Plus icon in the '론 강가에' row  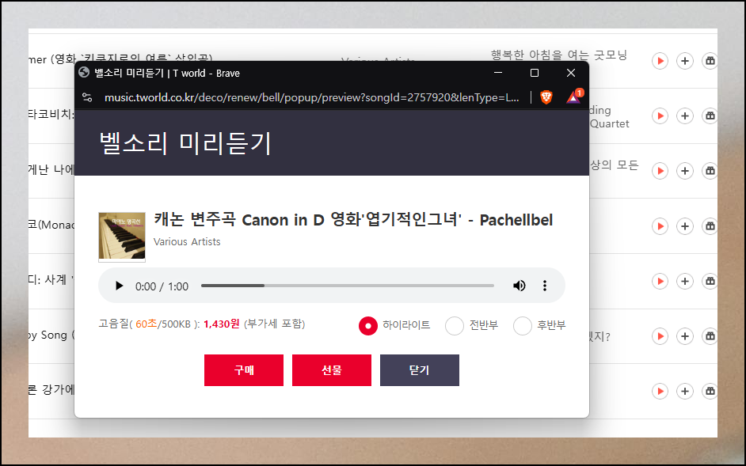(685, 392)
